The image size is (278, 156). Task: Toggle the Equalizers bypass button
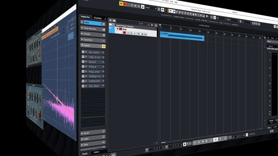click(x=104, y=41)
